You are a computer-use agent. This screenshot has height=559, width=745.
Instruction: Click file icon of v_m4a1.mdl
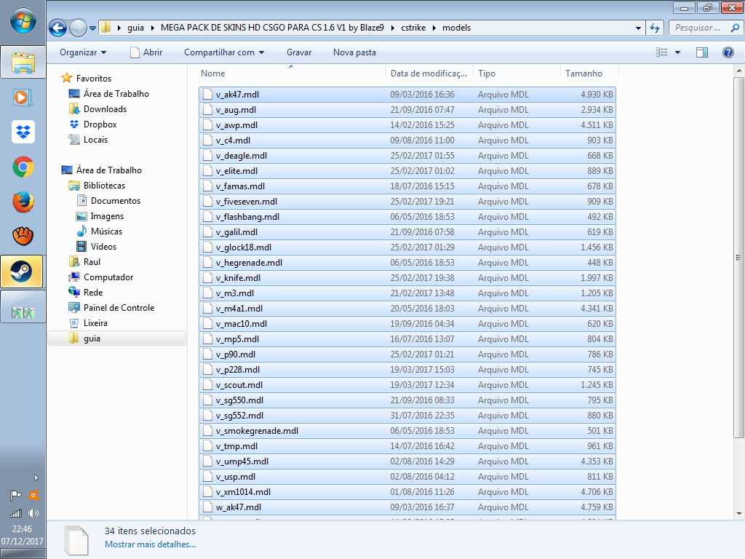point(207,308)
